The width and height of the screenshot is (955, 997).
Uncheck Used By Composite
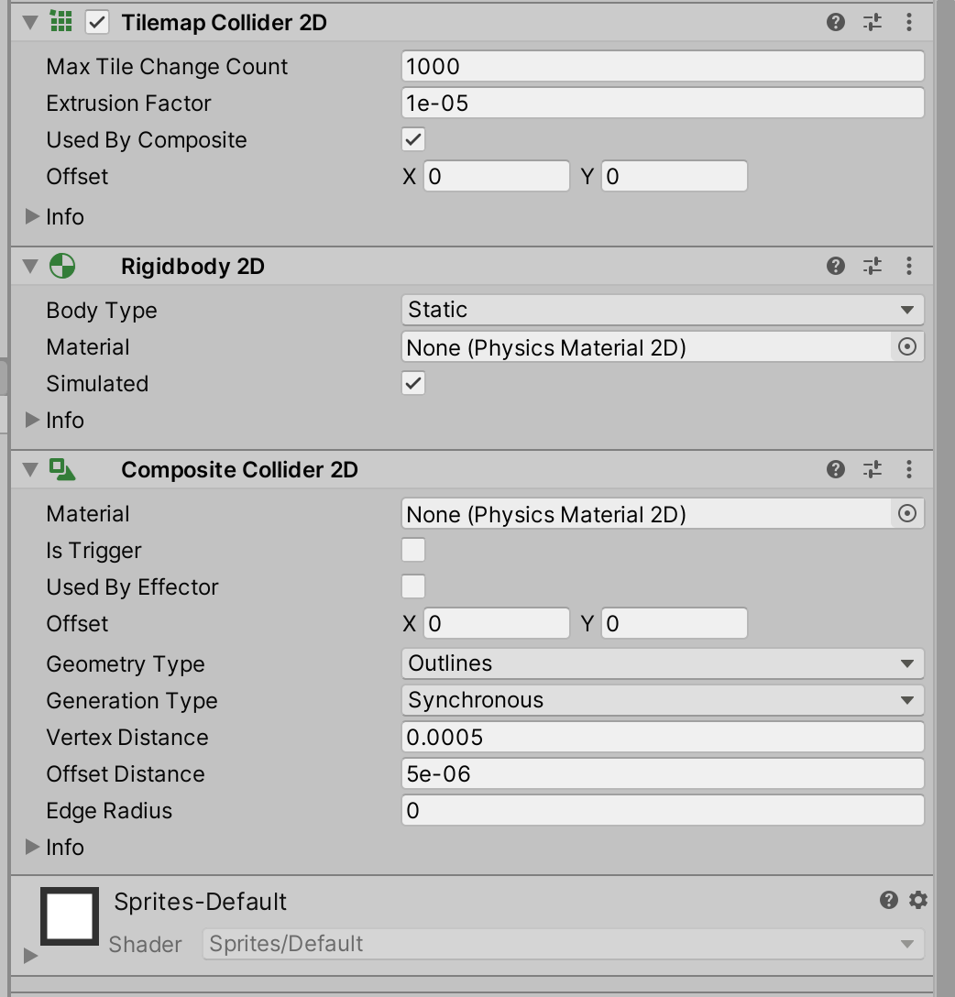[413, 139]
